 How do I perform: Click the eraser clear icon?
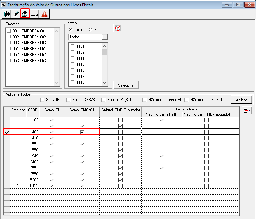pos(16,14)
